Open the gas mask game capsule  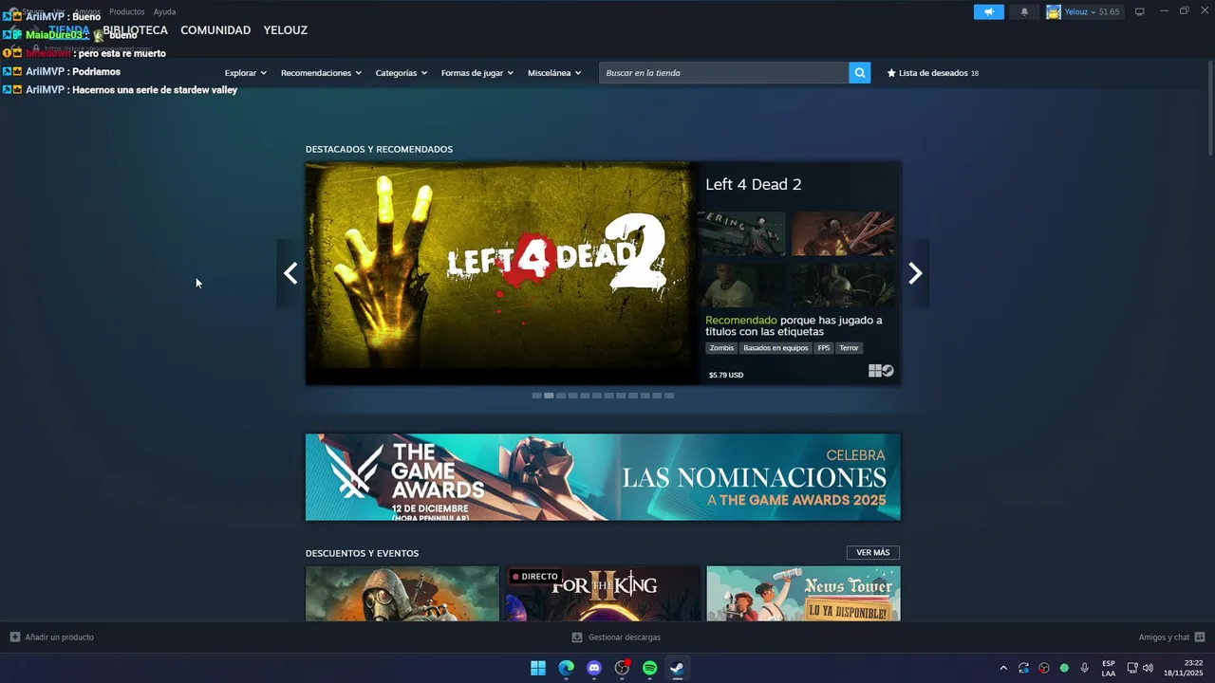tap(402, 594)
